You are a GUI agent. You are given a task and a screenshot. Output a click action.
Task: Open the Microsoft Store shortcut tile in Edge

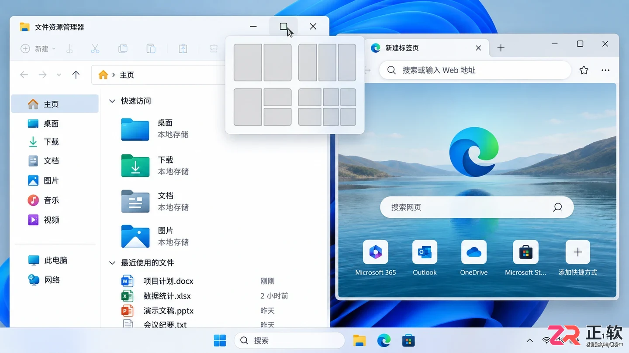click(525, 258)
